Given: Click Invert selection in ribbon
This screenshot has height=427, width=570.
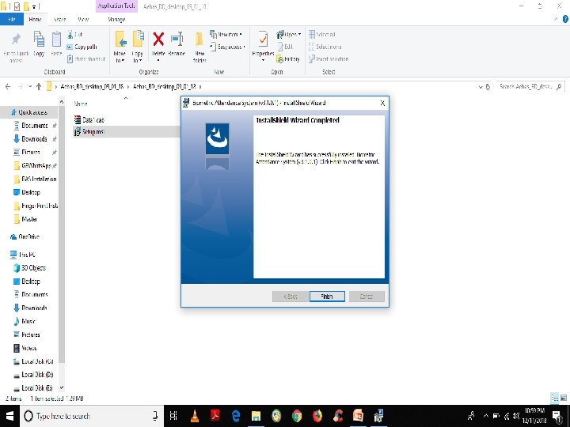Looking at the screenshot, I should click(x=329, y=59).
